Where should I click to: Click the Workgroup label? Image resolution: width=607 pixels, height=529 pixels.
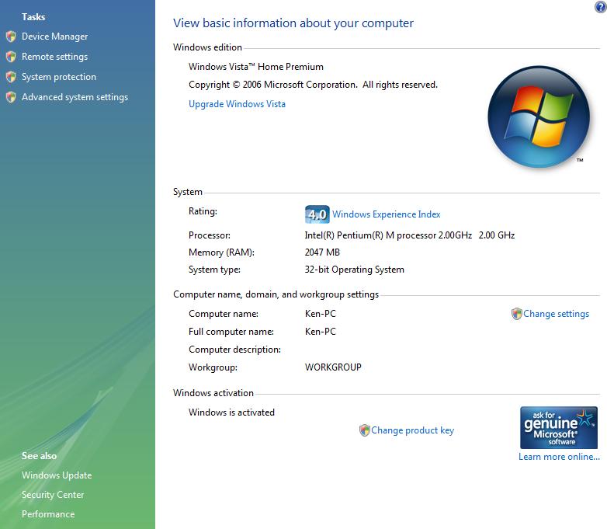click(213, 367)
